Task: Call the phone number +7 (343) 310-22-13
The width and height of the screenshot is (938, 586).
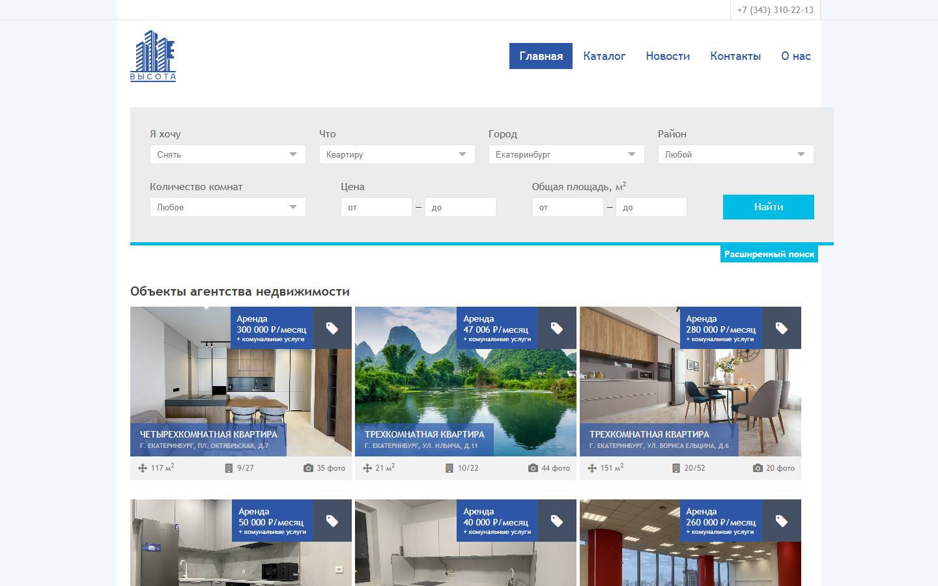Action: (x=775, y=10)
